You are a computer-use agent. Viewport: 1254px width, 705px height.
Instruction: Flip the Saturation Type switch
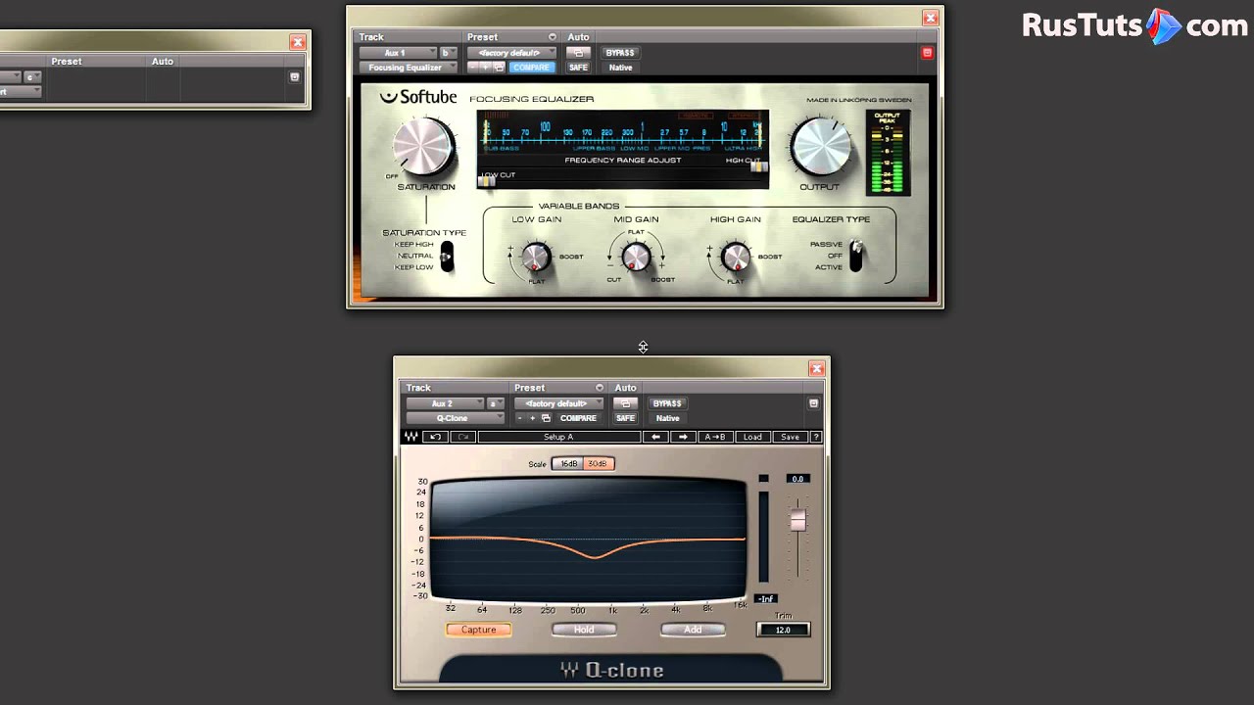click(x=447, y=257)
